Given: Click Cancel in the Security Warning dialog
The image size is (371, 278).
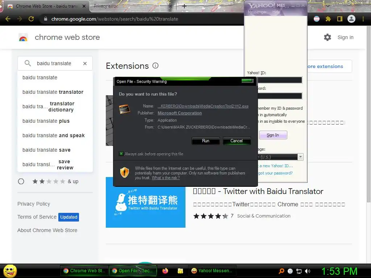Looking at the screenshot, I should tap(237, 141).
